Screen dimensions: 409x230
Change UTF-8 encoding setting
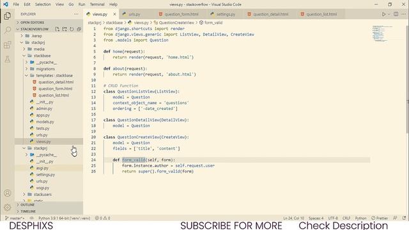coord(333,218)
